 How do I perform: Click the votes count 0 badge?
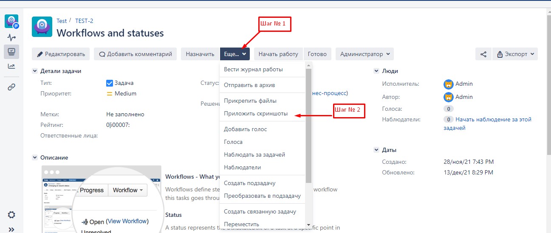[449, 109]
